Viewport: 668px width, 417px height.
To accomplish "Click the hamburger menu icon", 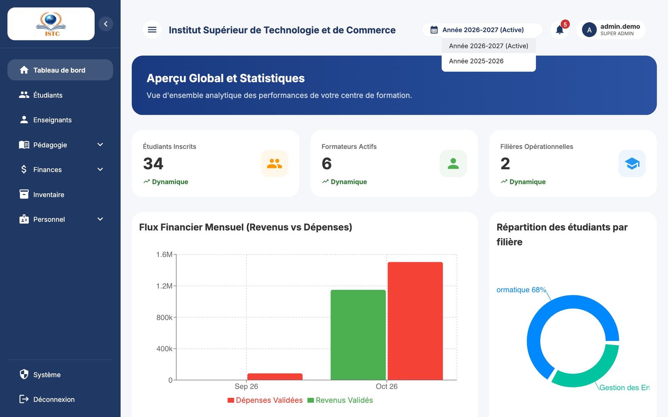I will tap(152, 30).
